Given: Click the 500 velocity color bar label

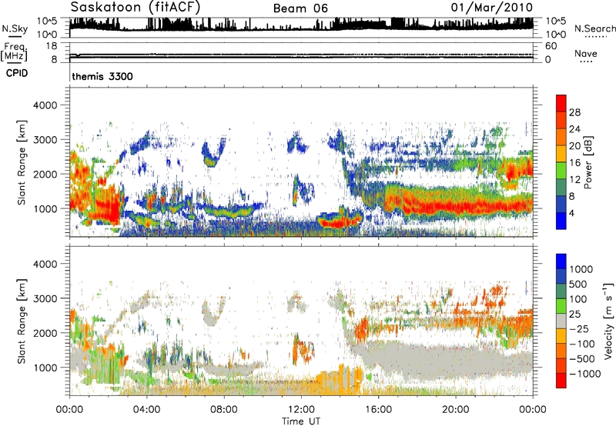Looking at the screenshot, I should (578, 285).
